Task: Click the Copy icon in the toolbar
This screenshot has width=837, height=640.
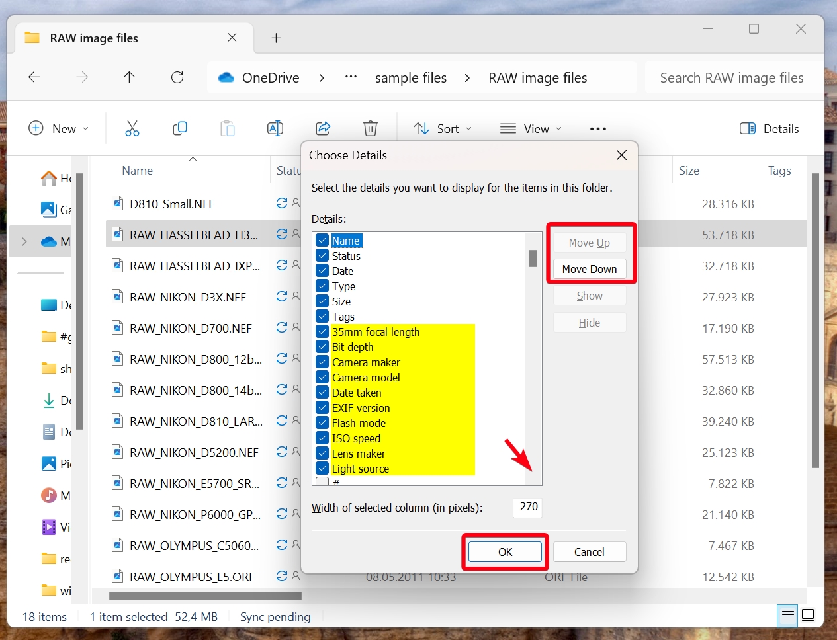Action: [179, 128]
